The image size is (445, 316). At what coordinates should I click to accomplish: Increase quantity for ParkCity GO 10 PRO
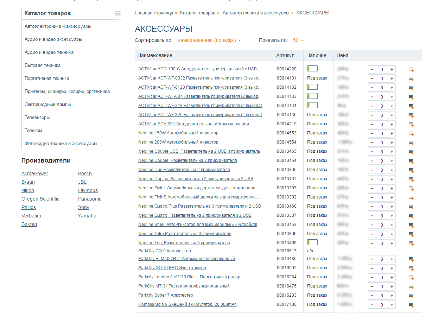point(392,268)
